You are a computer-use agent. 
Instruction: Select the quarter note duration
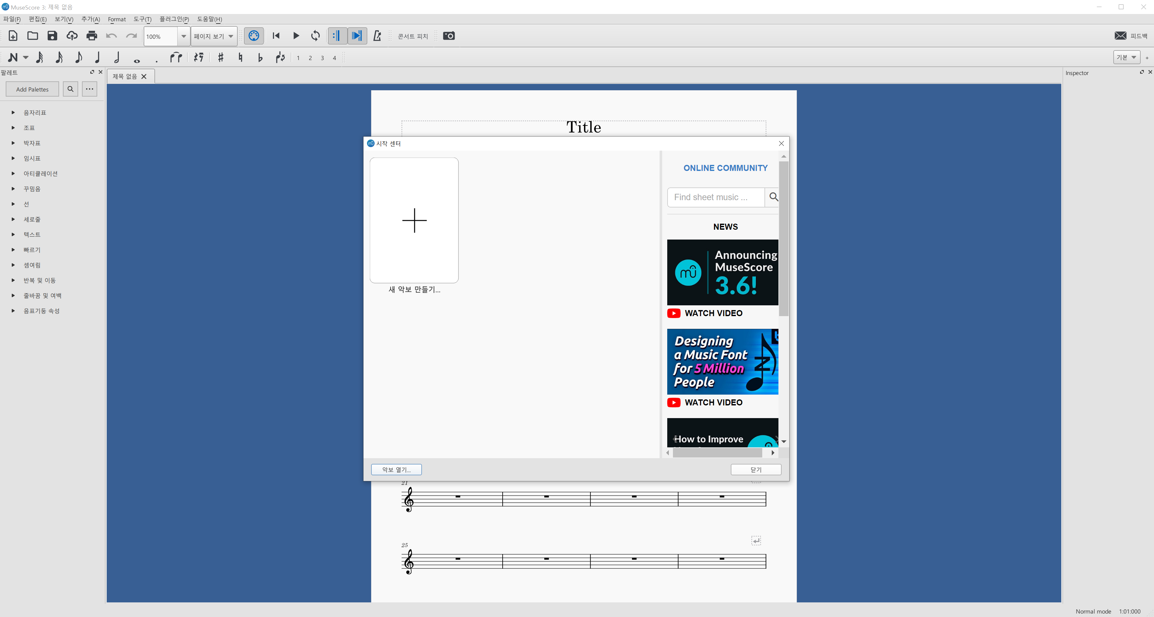pos(97,58)
